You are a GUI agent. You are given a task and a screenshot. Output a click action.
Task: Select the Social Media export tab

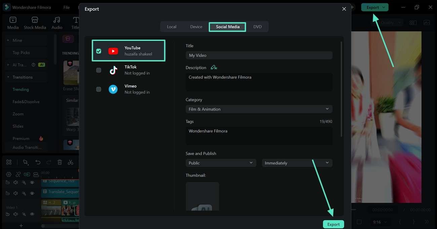(228, 27)
